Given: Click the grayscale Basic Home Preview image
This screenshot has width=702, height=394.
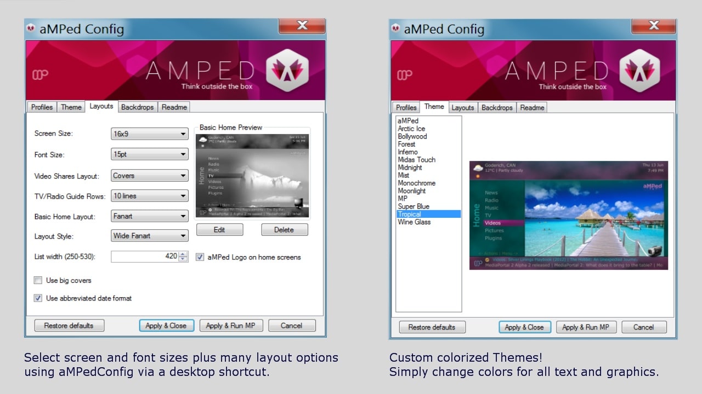Looking at the screenshot, I should tap(252, 177).
